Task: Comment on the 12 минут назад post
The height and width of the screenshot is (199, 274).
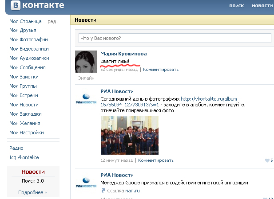Action: pos(156,160)
